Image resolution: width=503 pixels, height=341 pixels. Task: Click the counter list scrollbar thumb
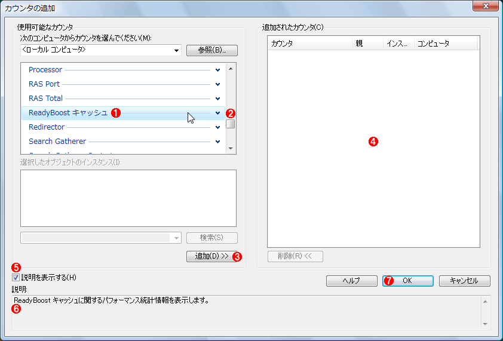[231, 124]
